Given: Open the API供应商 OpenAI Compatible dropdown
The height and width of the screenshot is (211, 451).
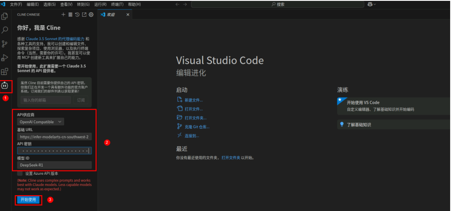Looking at the screenshot, I should point(40,122).
